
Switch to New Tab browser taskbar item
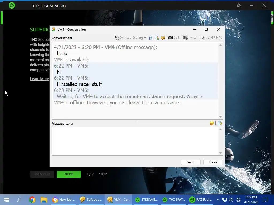pos(64,200)
